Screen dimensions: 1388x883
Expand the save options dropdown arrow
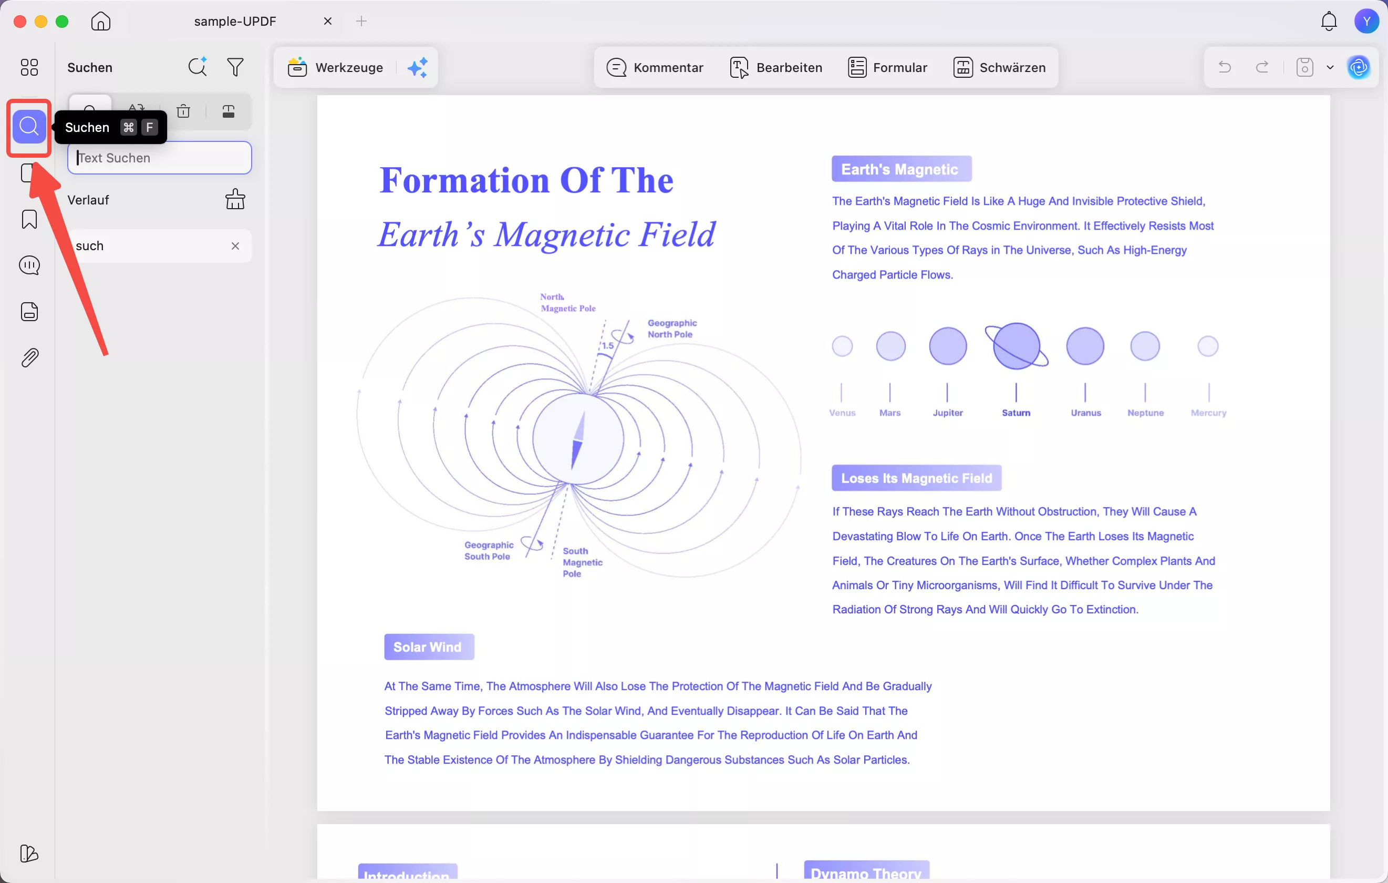[1330, 67]
